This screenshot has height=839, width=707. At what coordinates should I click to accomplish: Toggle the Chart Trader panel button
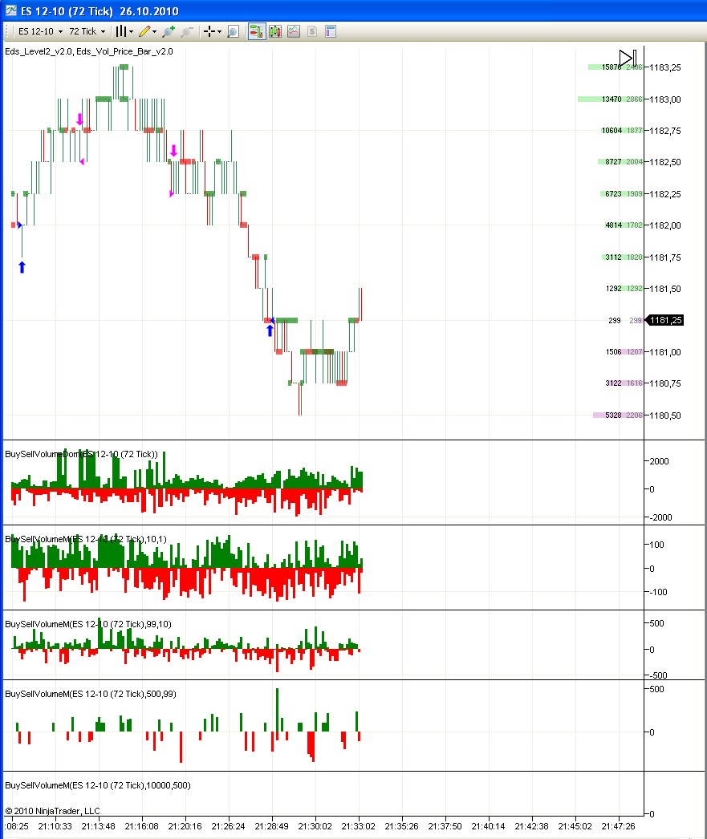click(x=257, y=31)
